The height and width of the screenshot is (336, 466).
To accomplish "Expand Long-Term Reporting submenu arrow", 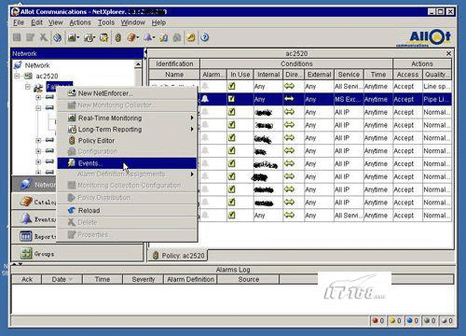I will [192, 129].
